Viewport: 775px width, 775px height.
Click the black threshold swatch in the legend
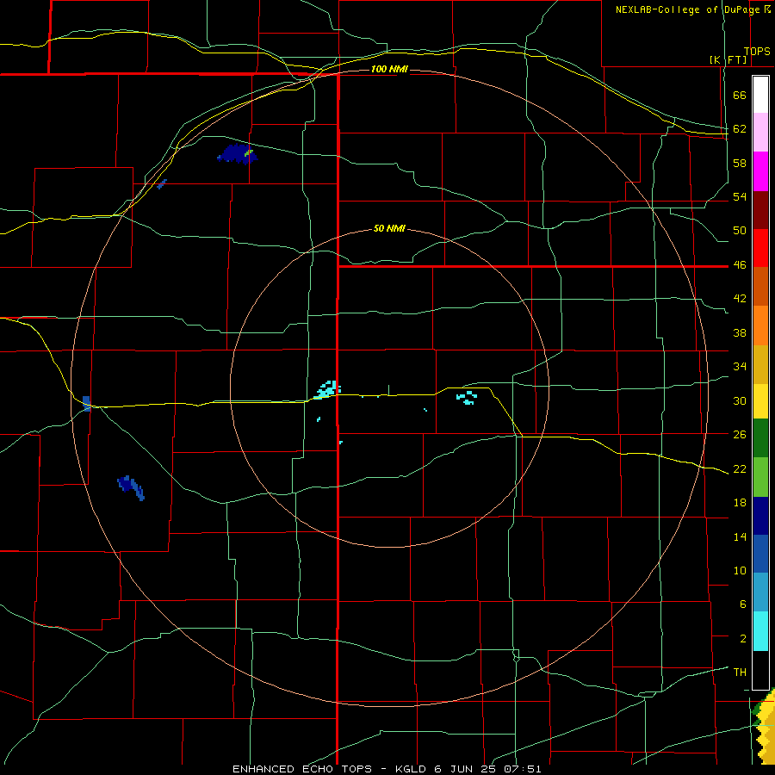(760, 670)
